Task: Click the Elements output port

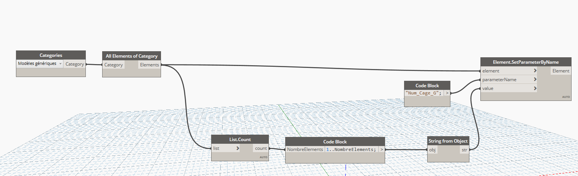Action: coord(149,65)
